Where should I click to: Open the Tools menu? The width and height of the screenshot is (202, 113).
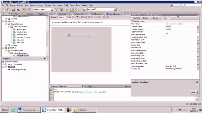(x=78, y=5)
